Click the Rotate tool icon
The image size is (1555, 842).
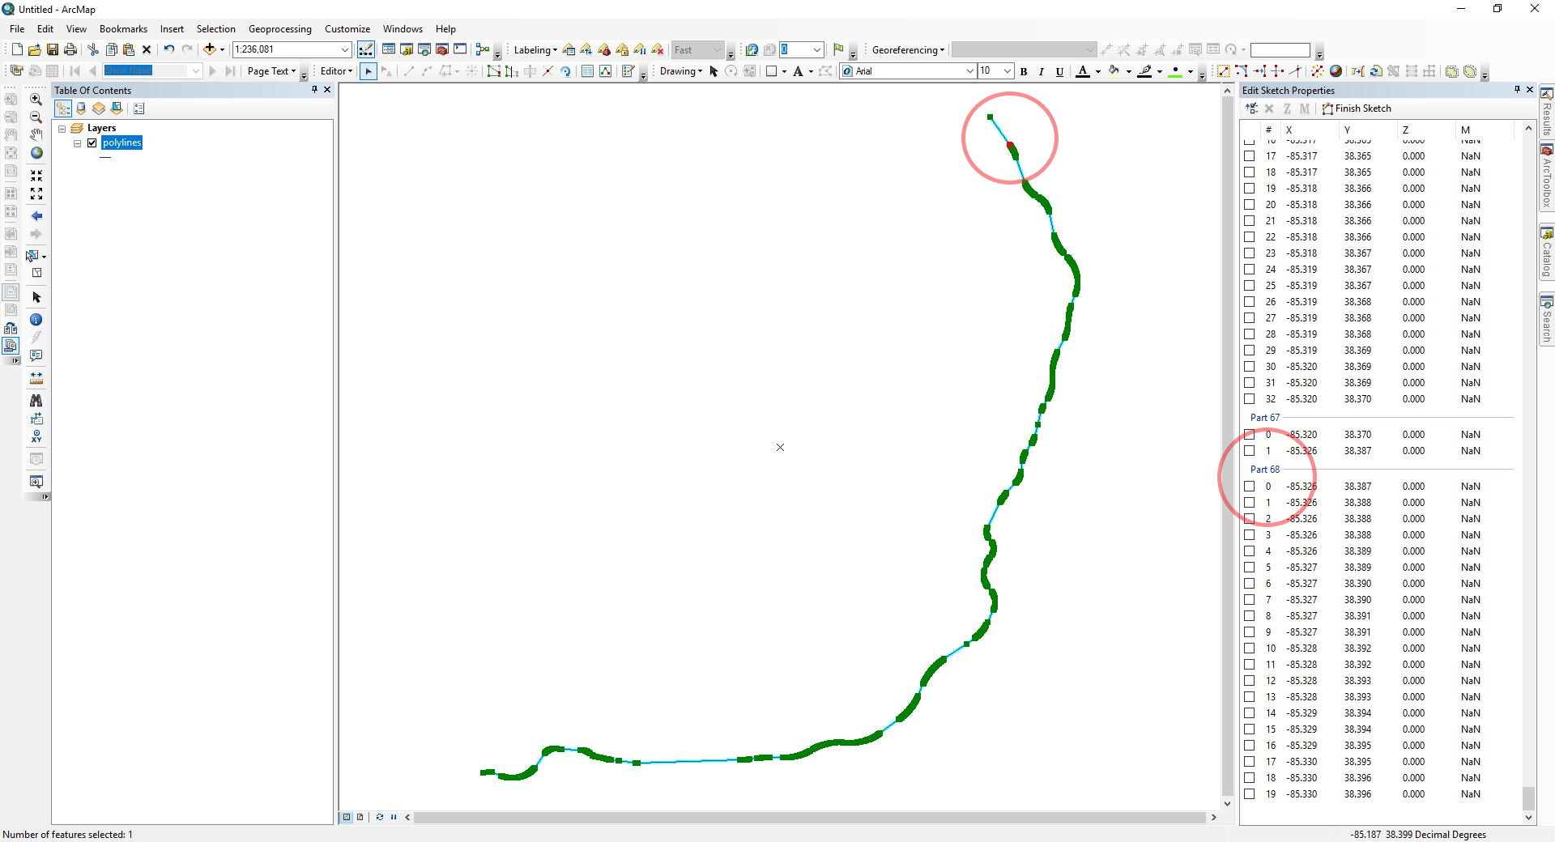(565, 71)
